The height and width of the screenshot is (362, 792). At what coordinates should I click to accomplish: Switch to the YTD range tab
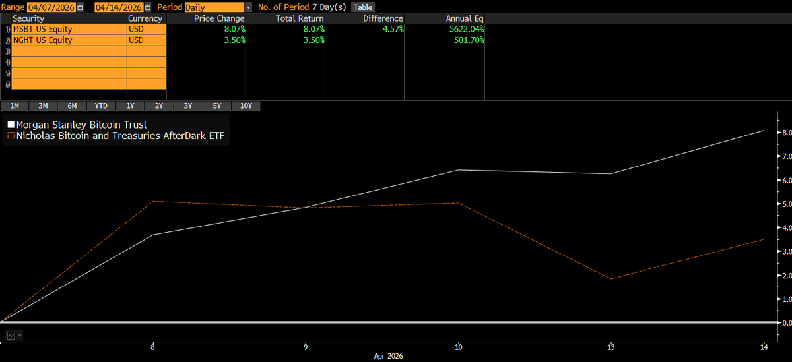pos(101,106)
